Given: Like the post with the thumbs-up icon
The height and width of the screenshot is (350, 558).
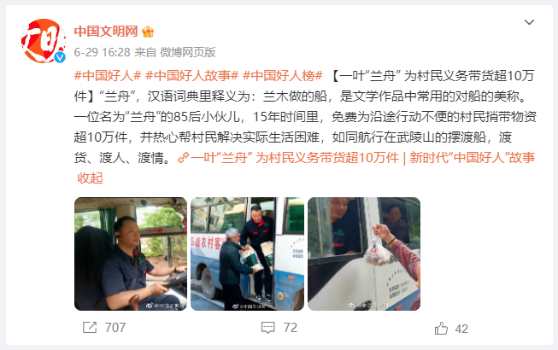Looking at the screenshot, I should coord(441,329).
